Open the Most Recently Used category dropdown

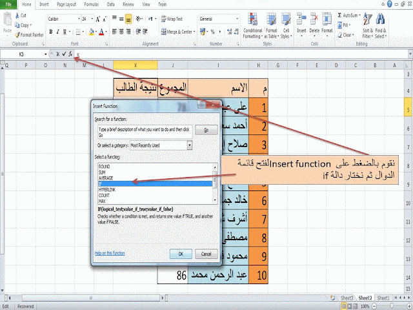click(189, 145)
